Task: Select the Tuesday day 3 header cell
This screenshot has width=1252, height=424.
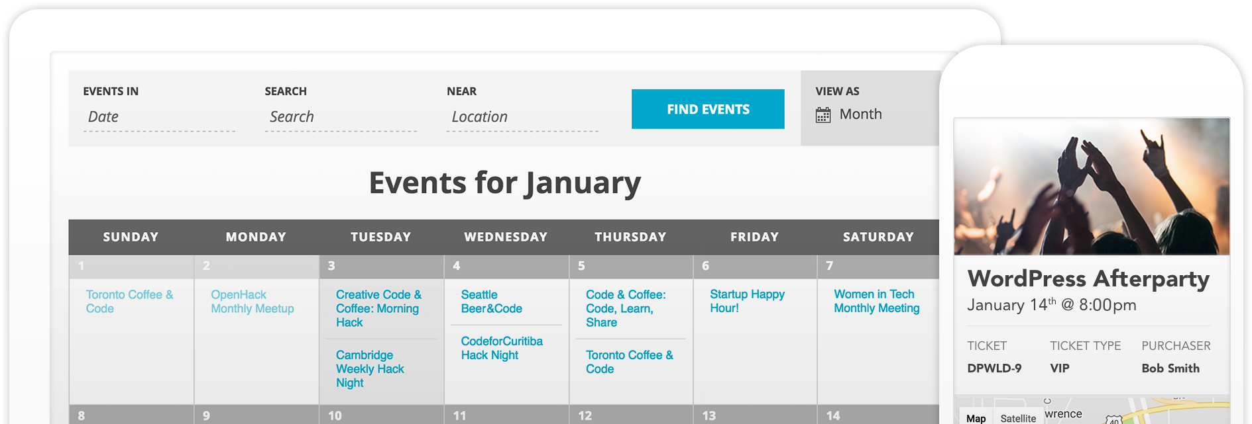Action: pos(381,266)
